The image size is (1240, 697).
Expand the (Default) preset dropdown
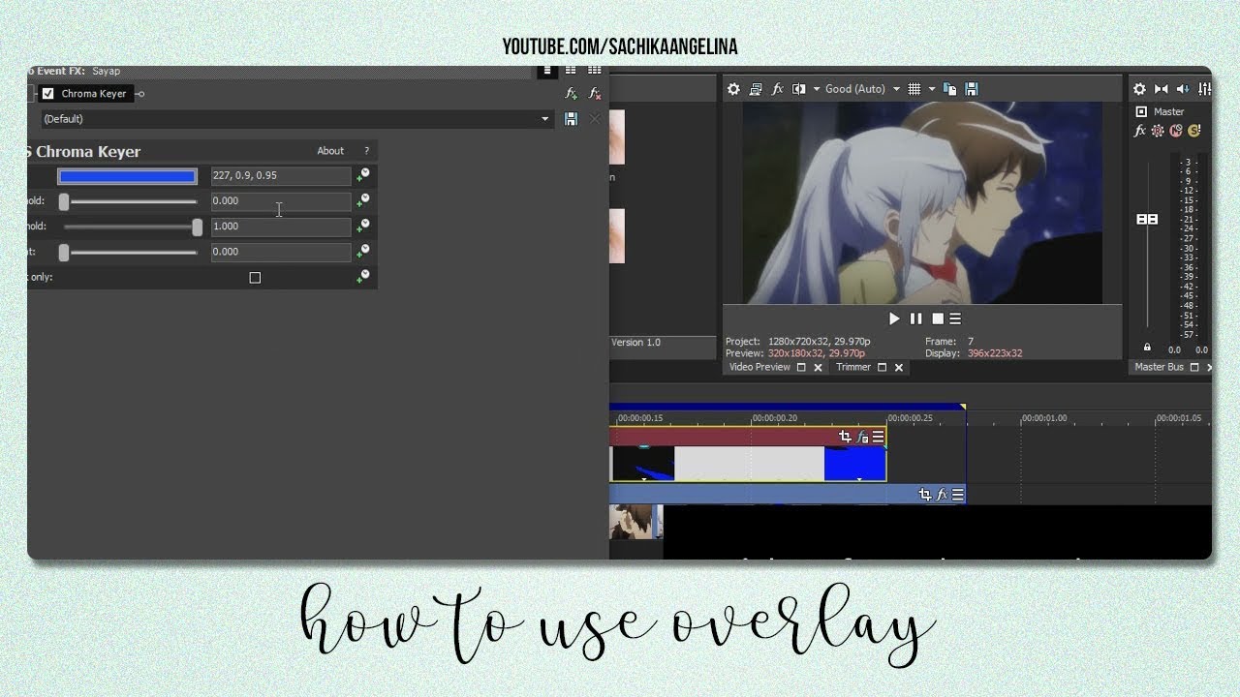545,119
